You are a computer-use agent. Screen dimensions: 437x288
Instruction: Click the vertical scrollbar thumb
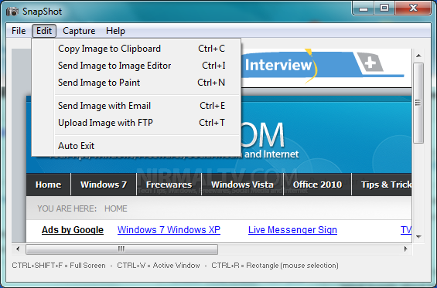418,103
